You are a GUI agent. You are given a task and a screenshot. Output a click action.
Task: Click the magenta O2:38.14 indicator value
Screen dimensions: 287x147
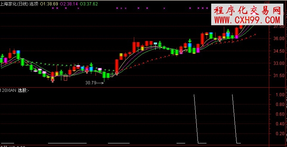point(69,3)
